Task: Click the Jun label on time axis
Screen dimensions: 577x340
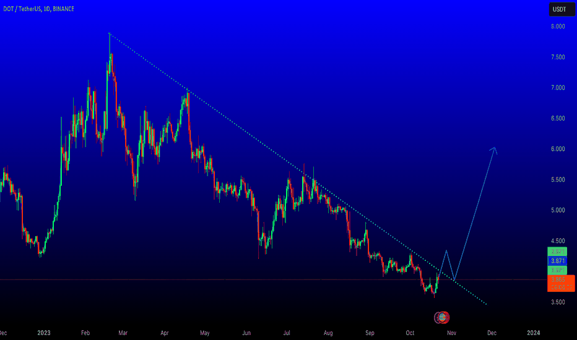Action: click(246, 333)
